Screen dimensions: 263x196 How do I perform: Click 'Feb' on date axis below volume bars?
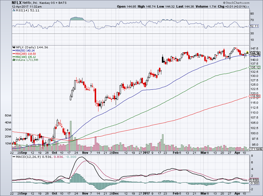tap(175, 153)
